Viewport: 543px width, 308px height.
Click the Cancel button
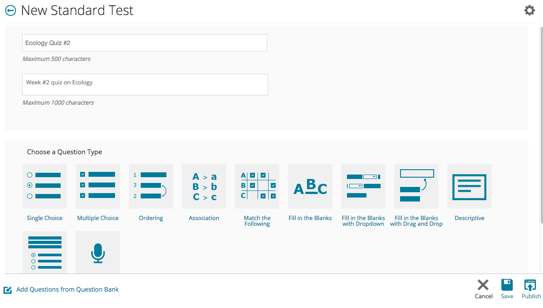click(x=483, y=289)
